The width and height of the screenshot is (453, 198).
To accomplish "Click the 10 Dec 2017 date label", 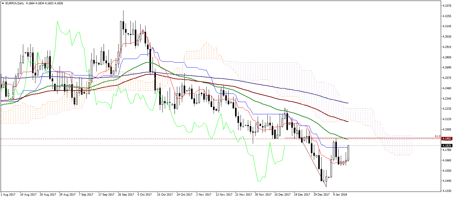I will [x=282, y=194].
